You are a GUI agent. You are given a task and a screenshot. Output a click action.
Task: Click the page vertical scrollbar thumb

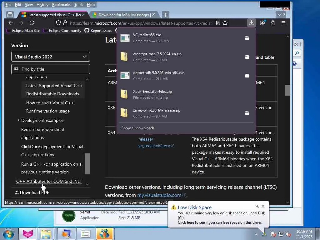coord(287,90)
